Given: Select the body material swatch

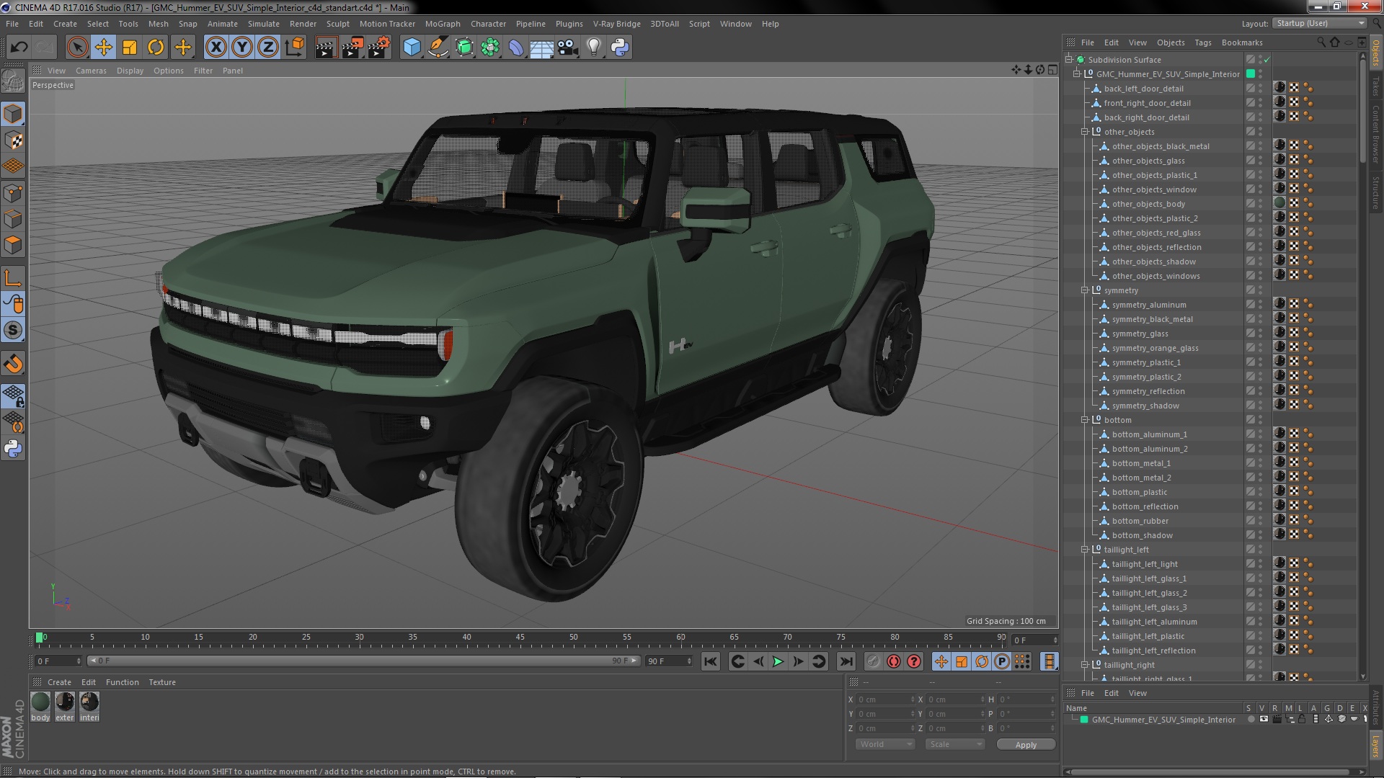Looking at the screenshot, I should pyautogui.click(x=41, y=702).
